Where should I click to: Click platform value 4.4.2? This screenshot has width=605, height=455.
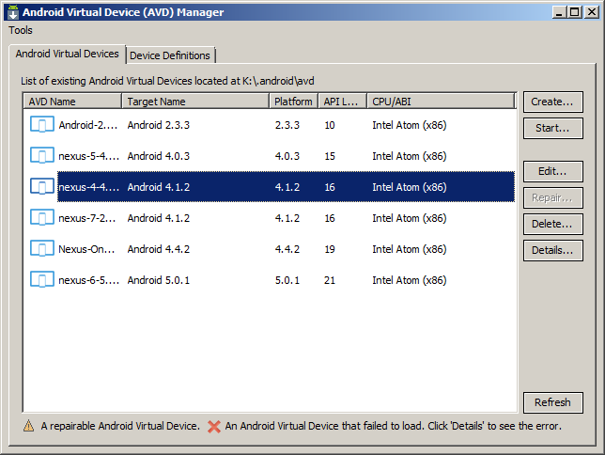[287, 249]
